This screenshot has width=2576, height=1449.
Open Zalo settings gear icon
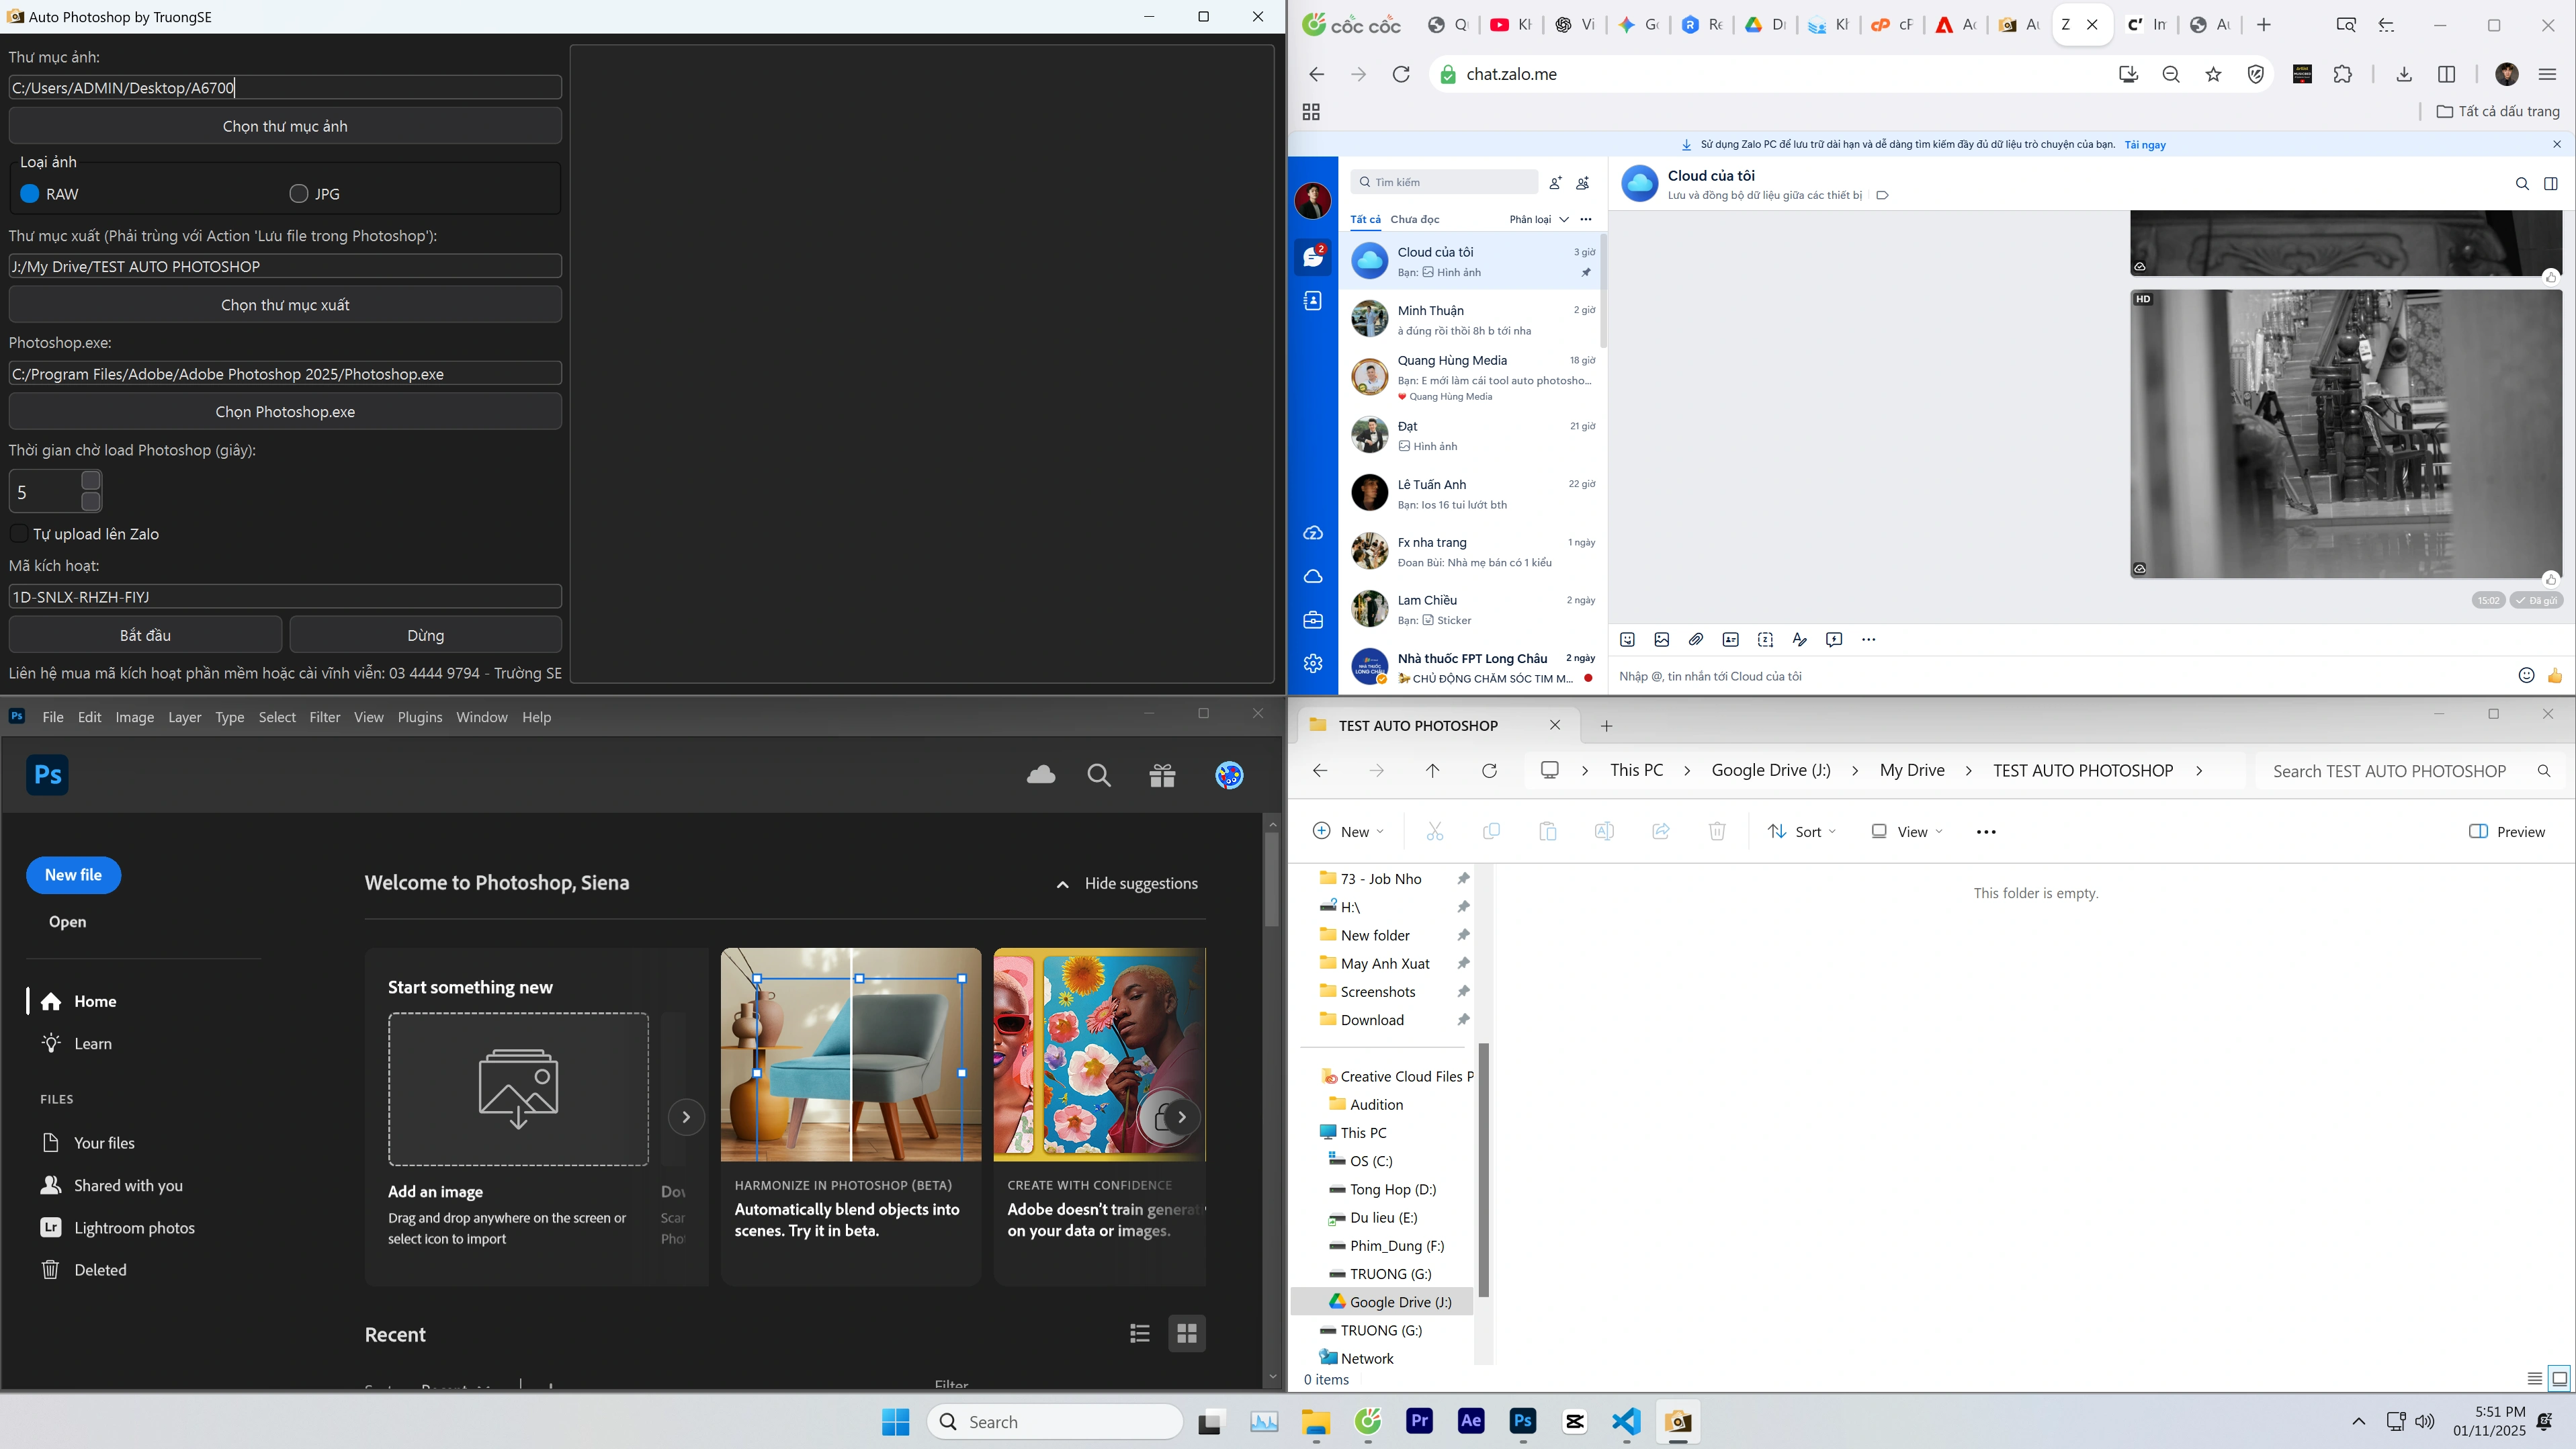[x=1313, y=663]
